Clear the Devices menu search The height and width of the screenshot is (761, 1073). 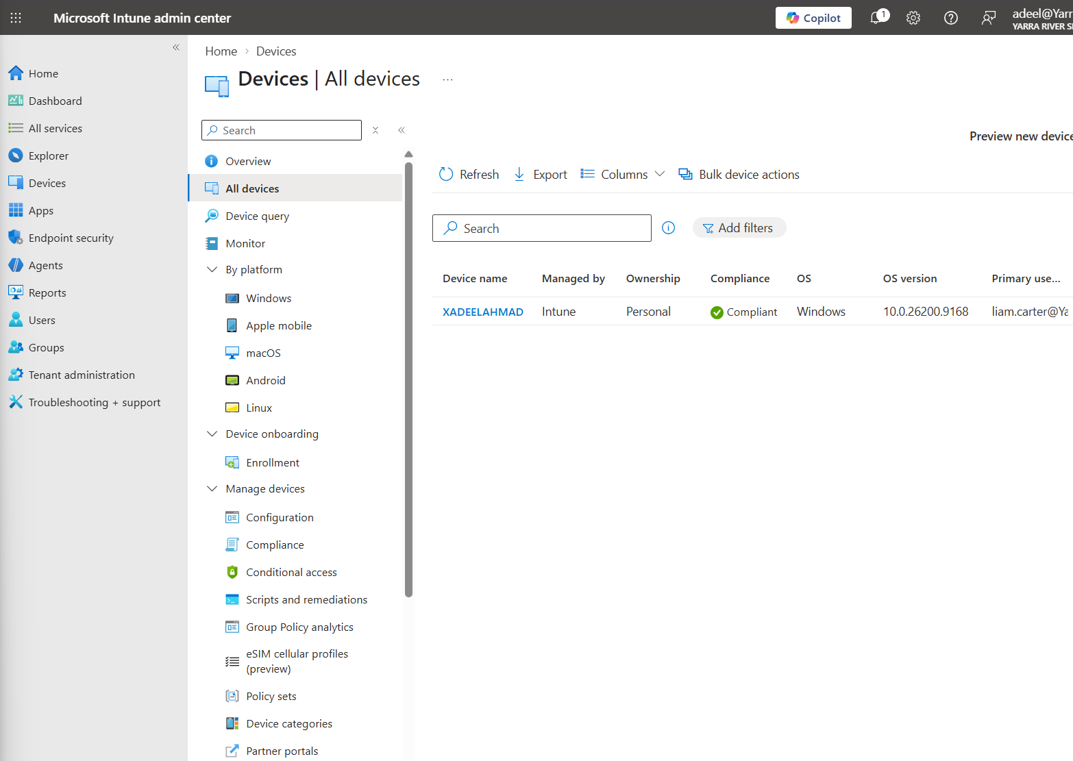coord(375,130)
